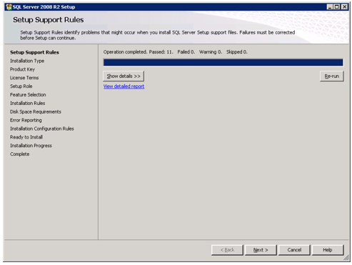This screenshot has height=265, width=352.
Task: Select Disk Space Requirements step
Action: (x=36, y=111)
